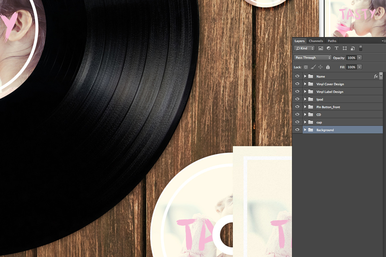
Task: Click the Fill label
Action: click(x=342, y=67)
